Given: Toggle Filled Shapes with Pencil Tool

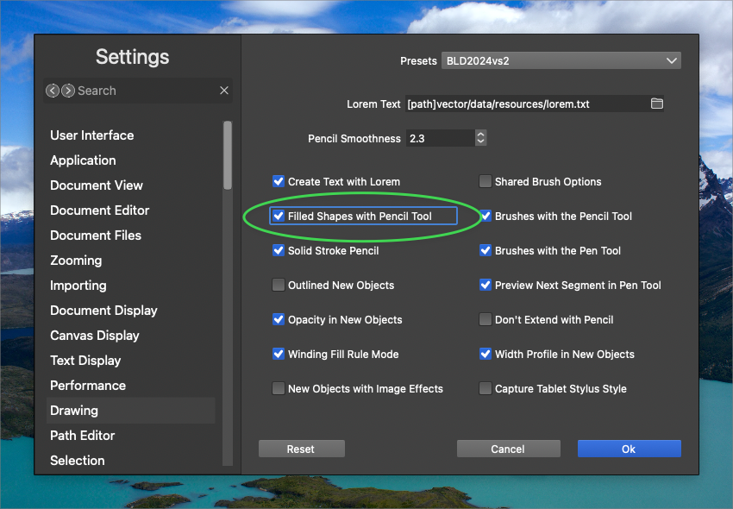Looking at the screenshot, I should [x=279, y=217].
